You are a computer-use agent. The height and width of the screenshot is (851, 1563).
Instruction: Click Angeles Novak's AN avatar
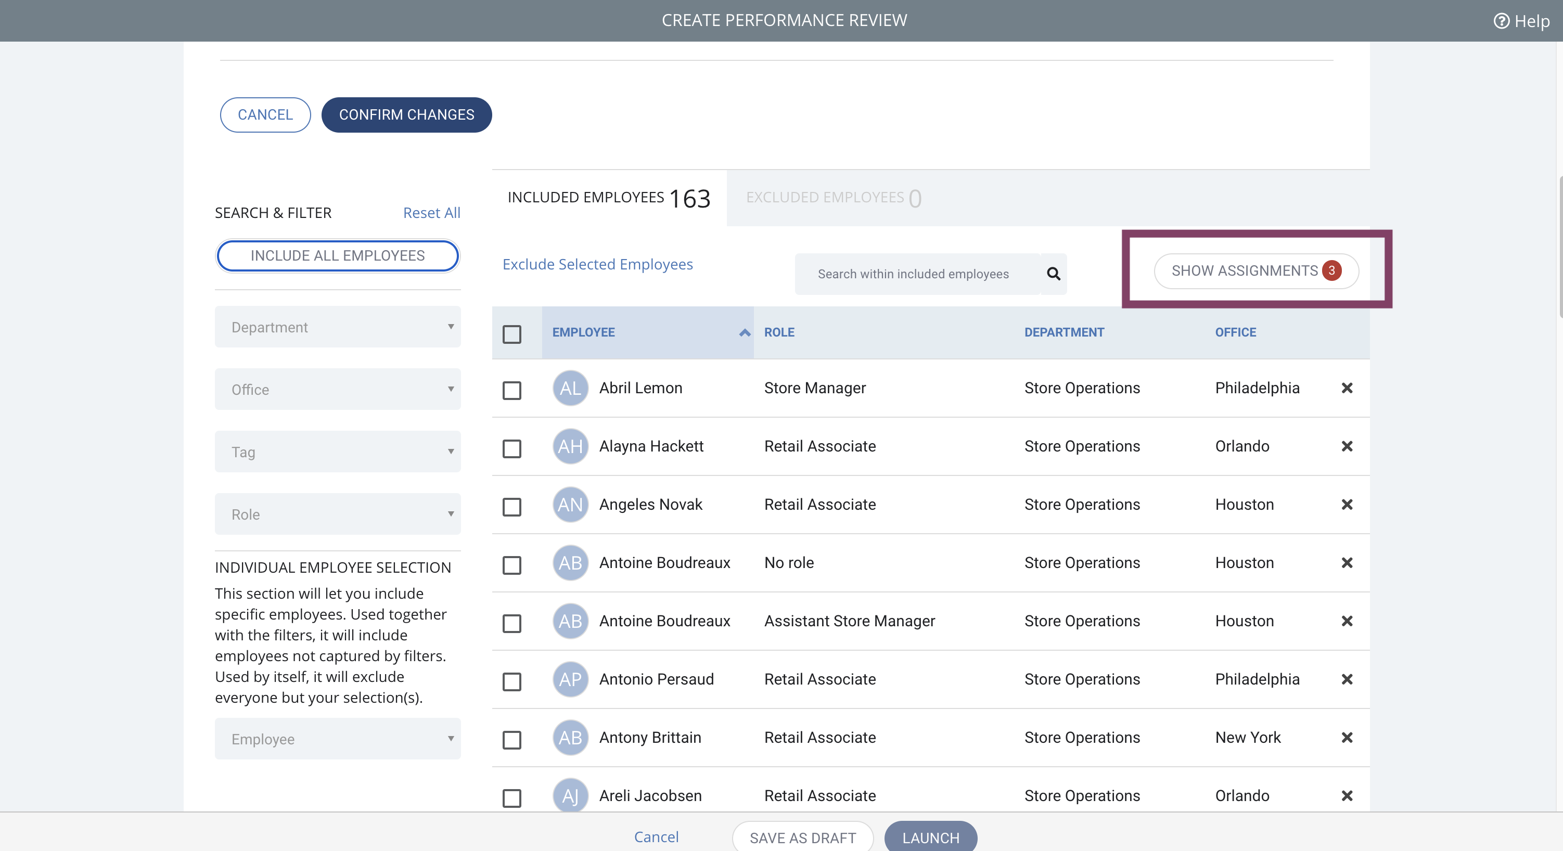click(570, 505)
